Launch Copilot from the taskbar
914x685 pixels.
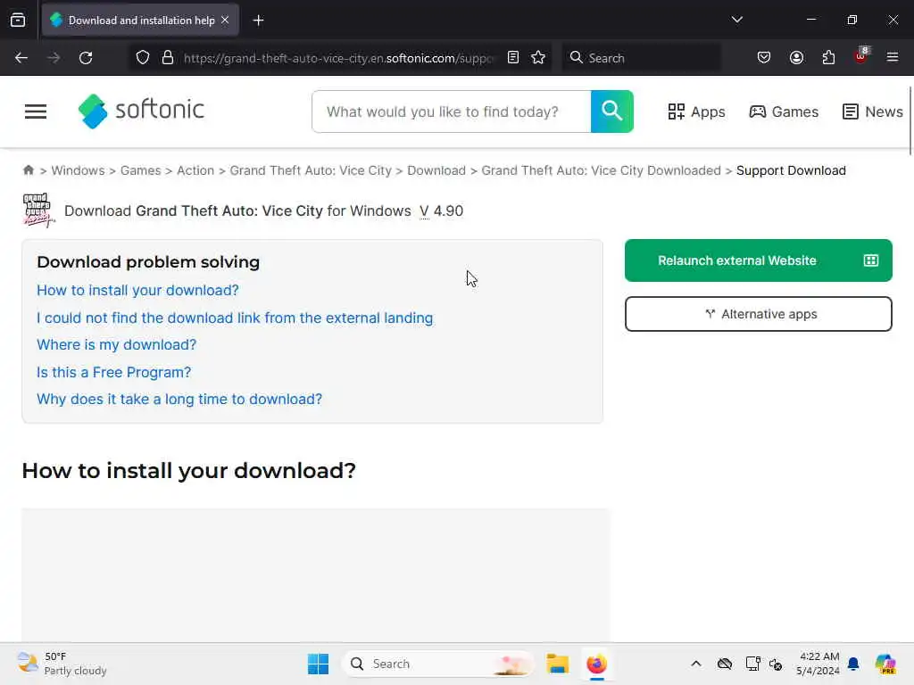(x=885, y=664)
